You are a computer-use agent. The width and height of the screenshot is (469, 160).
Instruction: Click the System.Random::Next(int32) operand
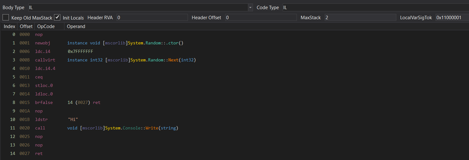132,60
